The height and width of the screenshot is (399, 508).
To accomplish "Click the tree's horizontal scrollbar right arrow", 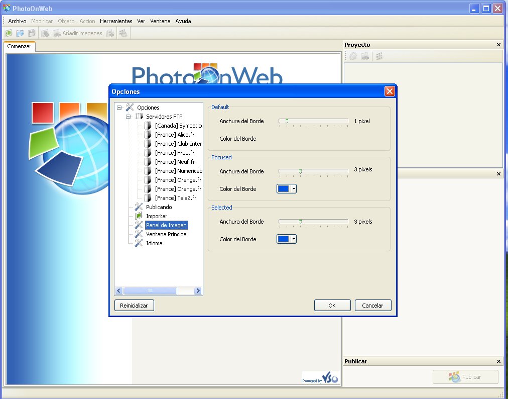I will pyautogui.click(x=198, y=290).
